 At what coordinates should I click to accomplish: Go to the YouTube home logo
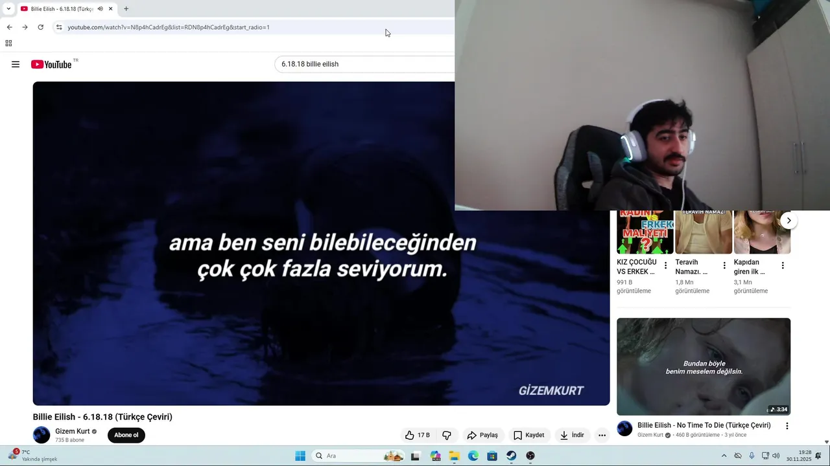(x=51, y=64)
